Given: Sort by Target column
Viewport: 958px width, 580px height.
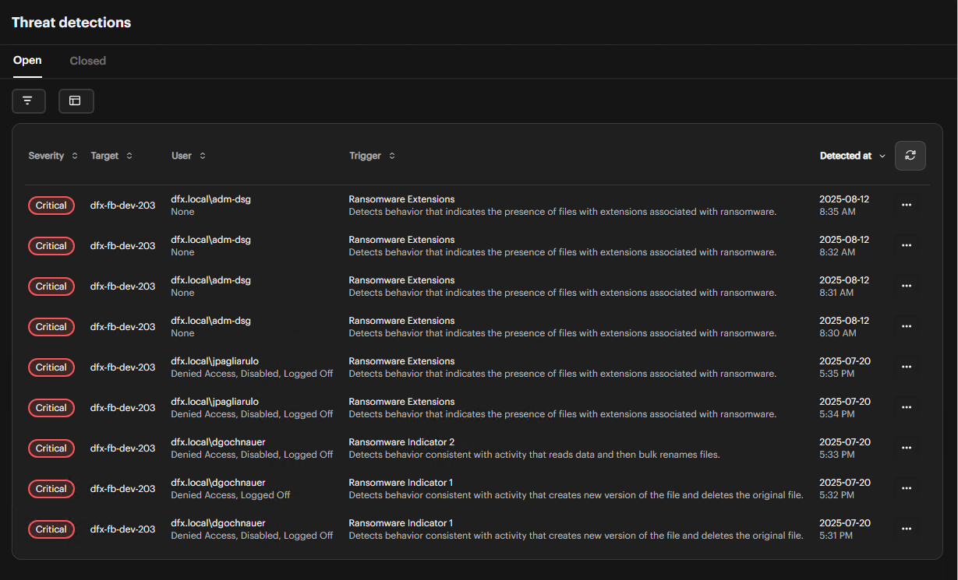Looking at the screenshot, I should click(111, 156).
